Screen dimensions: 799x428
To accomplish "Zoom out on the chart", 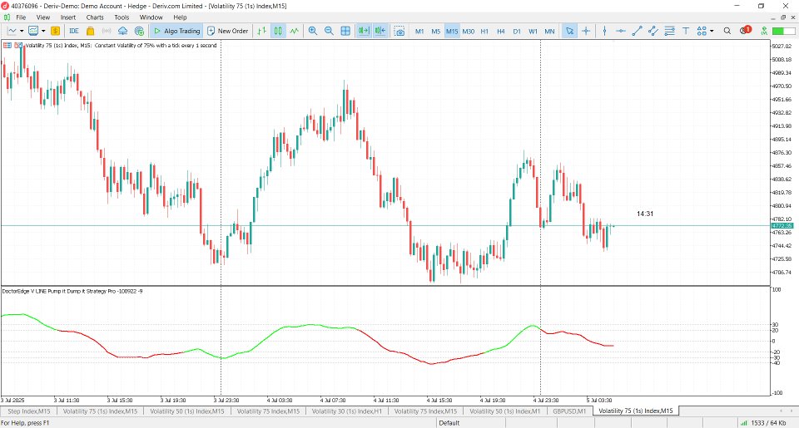I will click(330, 31).
